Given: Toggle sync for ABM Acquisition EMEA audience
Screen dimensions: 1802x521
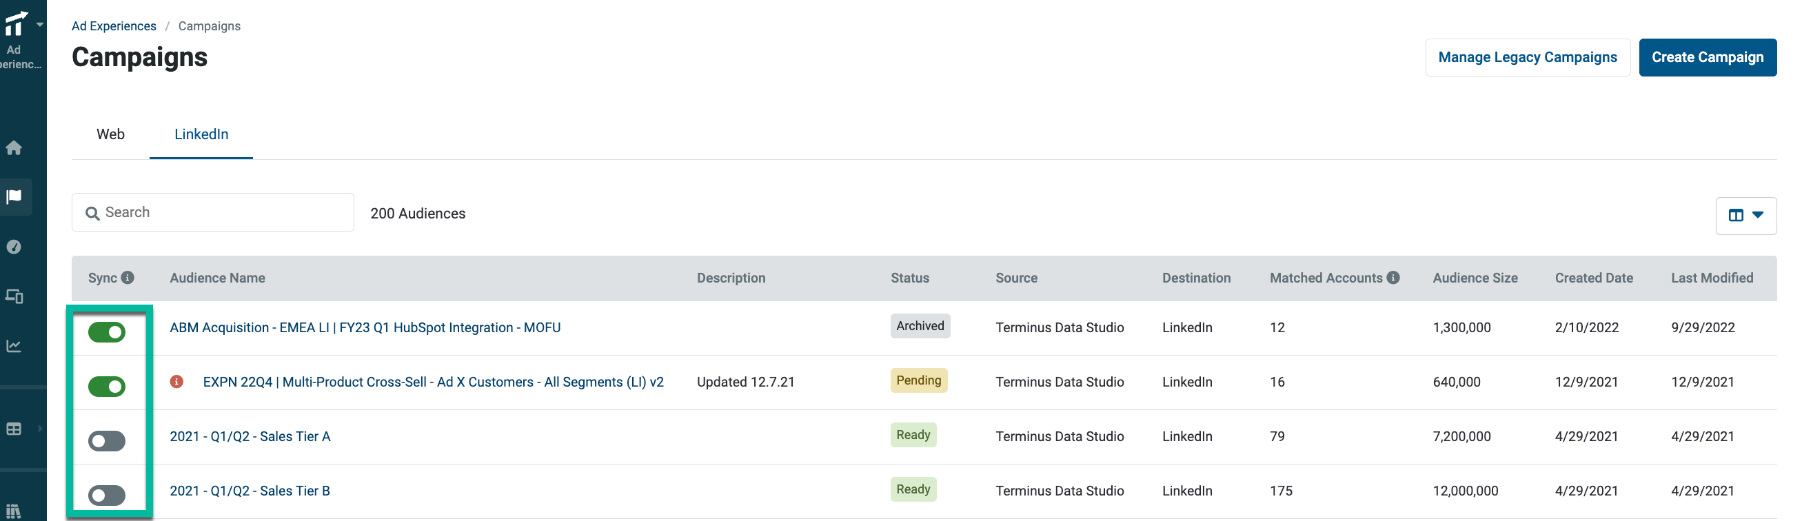Looking at the screenshot, I should coord(107,332).
